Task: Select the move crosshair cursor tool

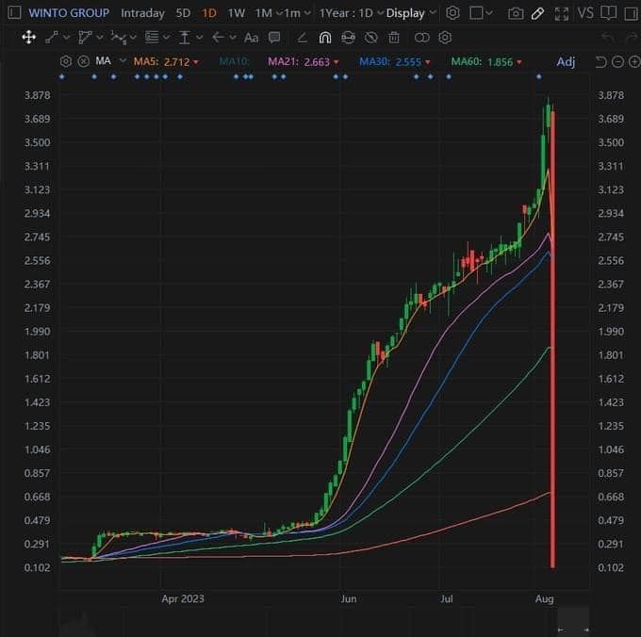Action: tap(28, 38)
